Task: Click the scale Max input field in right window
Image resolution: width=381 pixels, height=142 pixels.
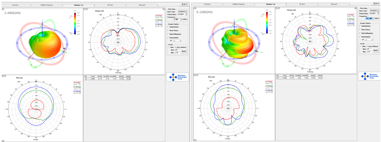Action: point(369,49)
